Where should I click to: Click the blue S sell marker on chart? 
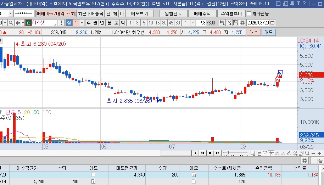(280, 73)
